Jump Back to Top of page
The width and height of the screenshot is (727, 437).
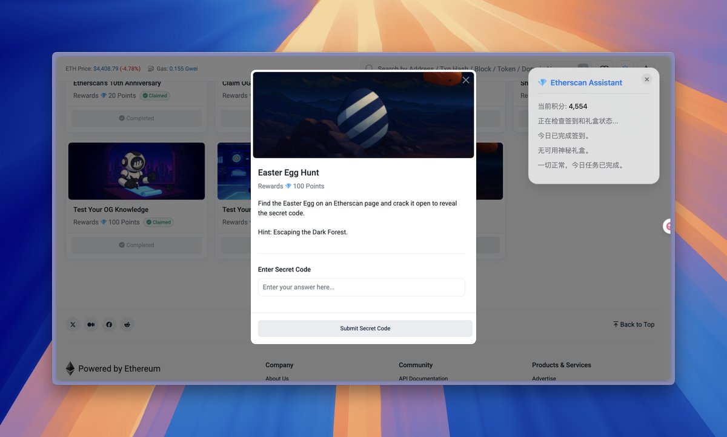pyautogui.click(x=634, y=325)
